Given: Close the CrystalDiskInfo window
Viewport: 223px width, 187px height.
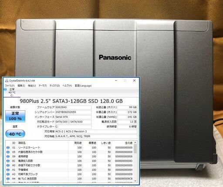Looking at the screenshot, I should pyautogui.click(x=134, y=80).
